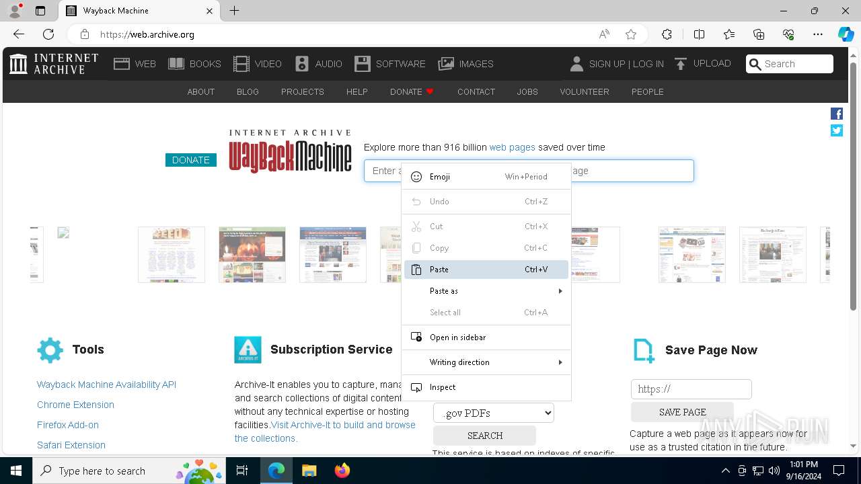Choose Emoji from the context menu
The image size is (861, 484).
pos(486,177)
